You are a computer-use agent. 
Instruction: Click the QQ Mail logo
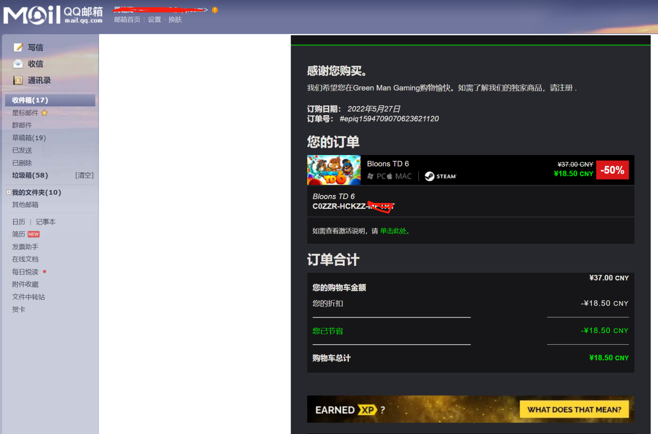coord(53,15)
